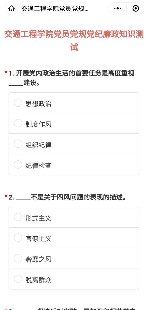Click the red quiz title heading
148x310 pixels.
pos(74,41)
